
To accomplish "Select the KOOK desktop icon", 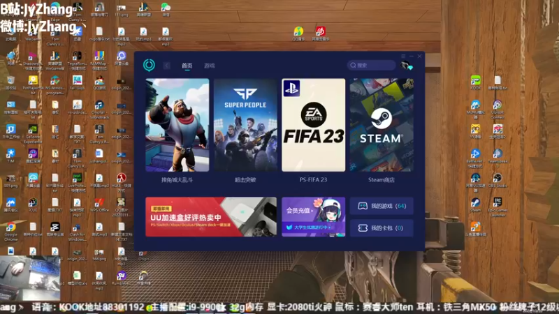I will [476, 82].
